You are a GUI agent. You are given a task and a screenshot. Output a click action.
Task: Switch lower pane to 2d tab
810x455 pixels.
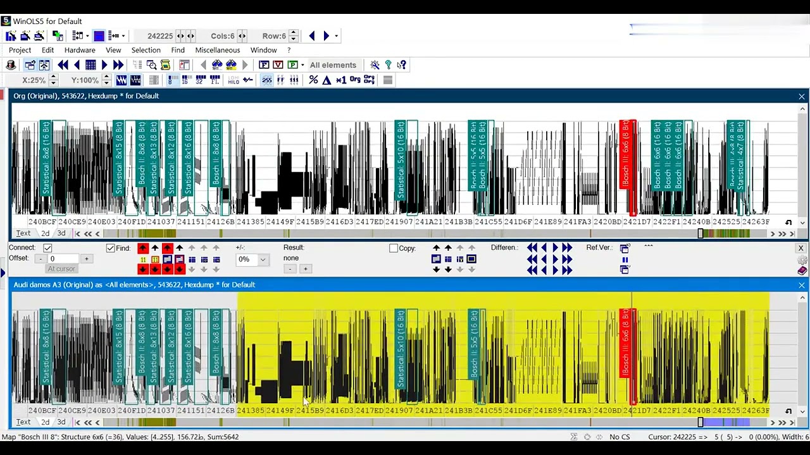[45, 422]
